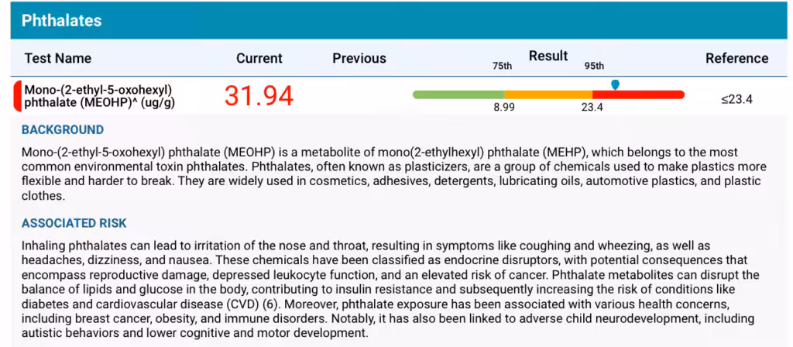Click the 95th percentile label

595,67
